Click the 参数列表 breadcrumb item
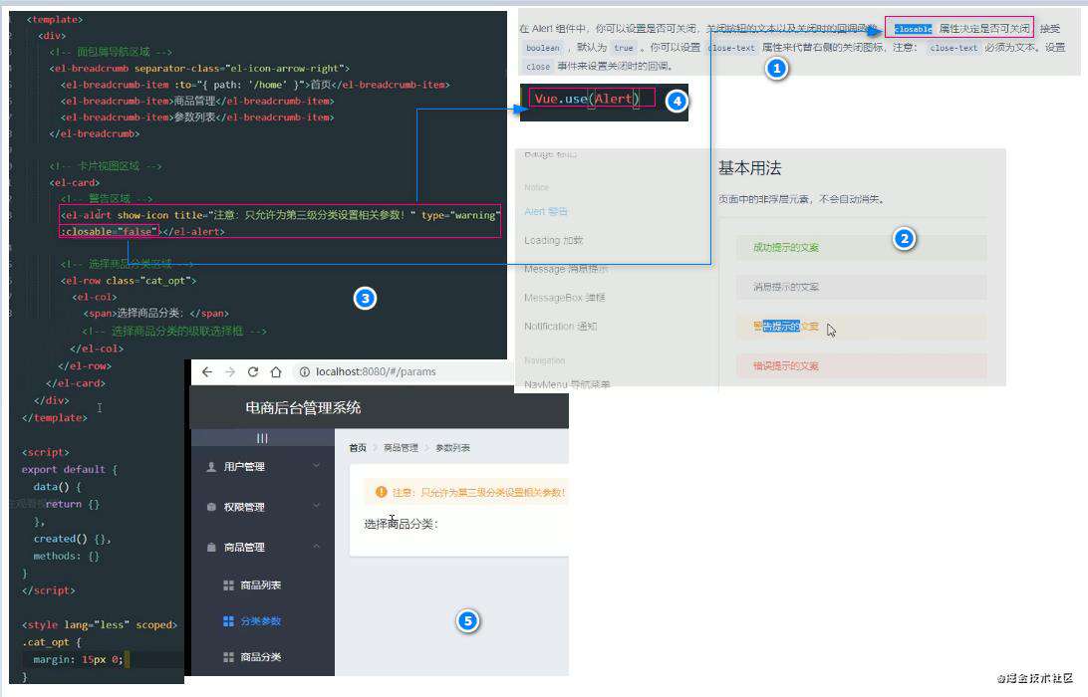 click(x=453, y=448)
